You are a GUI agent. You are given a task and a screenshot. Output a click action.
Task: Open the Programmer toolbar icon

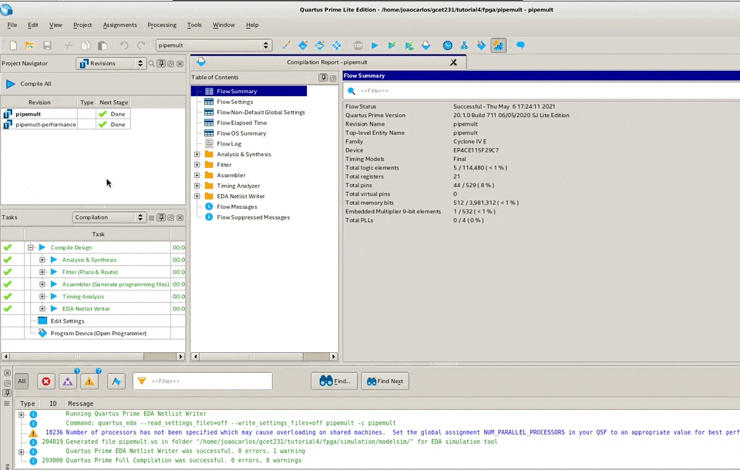coord(481,45)
